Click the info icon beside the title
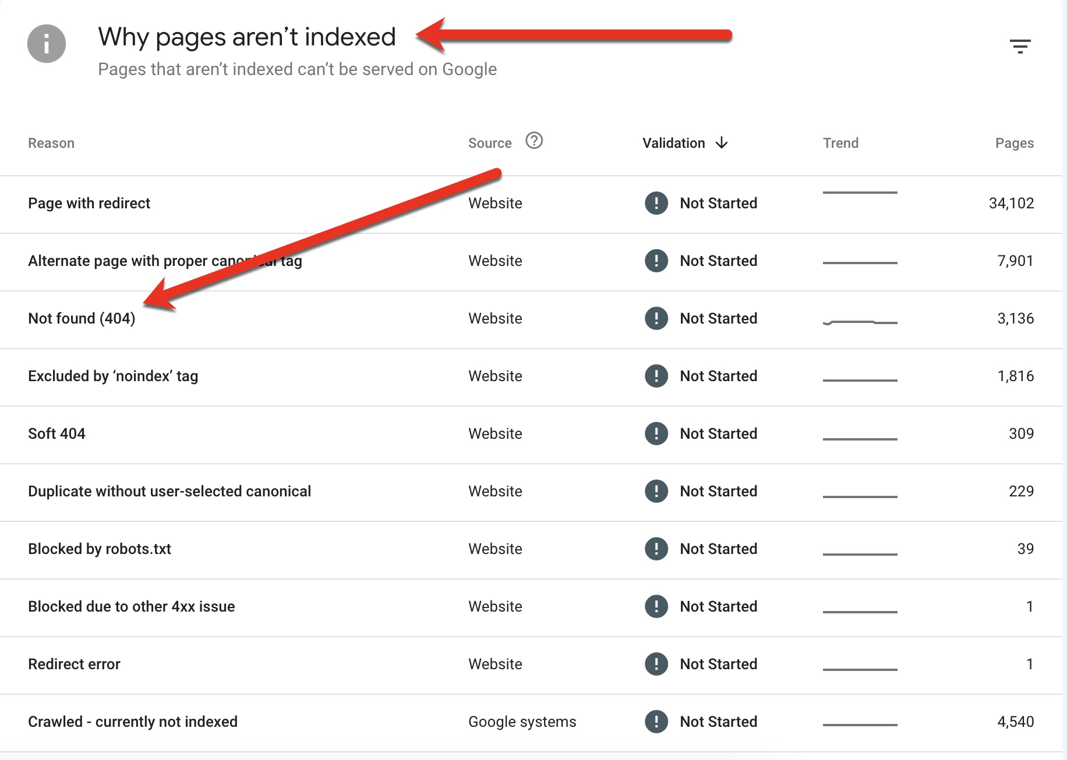The width and height of the screenshot is (1067, 760). pyautogui.click(x=47, y=44)
